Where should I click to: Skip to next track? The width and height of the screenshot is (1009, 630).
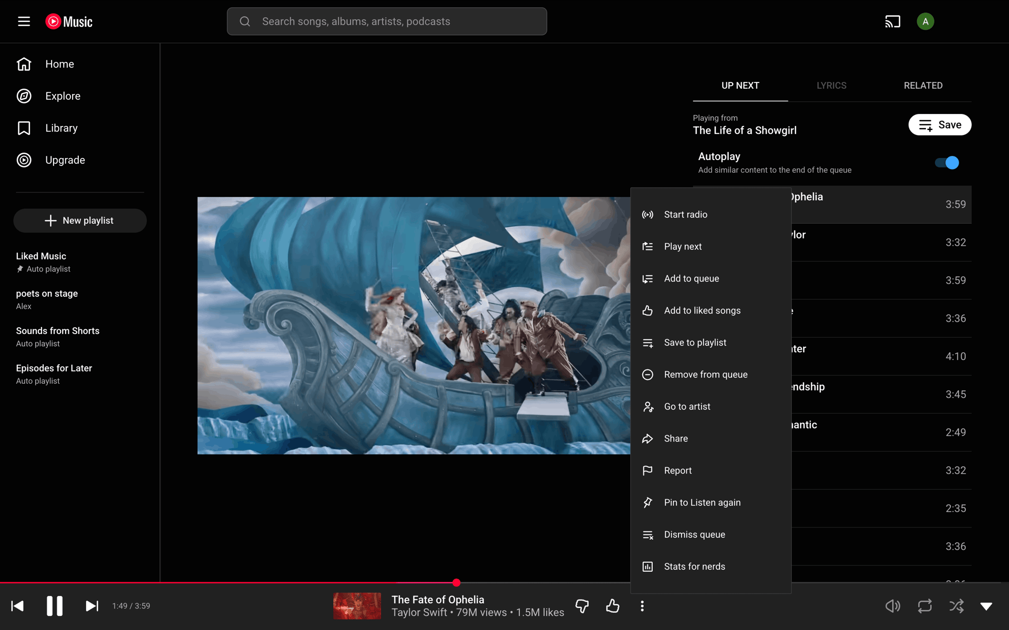[92, 606]
